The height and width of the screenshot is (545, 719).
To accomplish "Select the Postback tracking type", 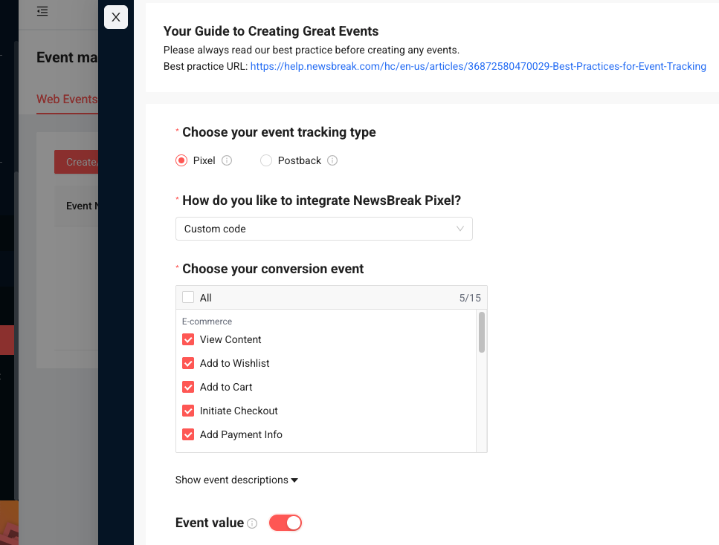I will 266,160.
